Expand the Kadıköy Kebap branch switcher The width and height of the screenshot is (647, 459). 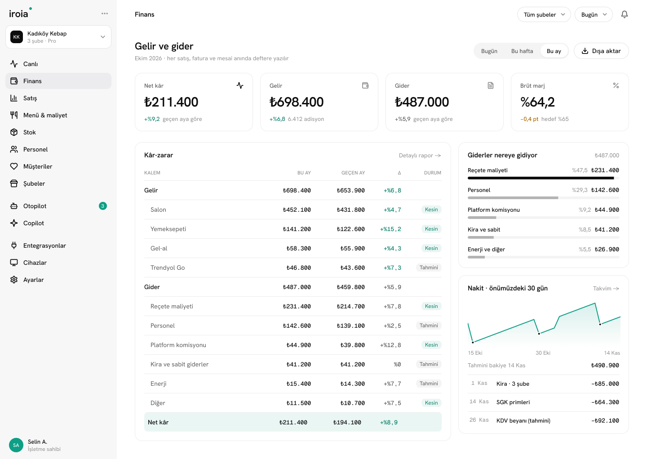click(58, 37)
